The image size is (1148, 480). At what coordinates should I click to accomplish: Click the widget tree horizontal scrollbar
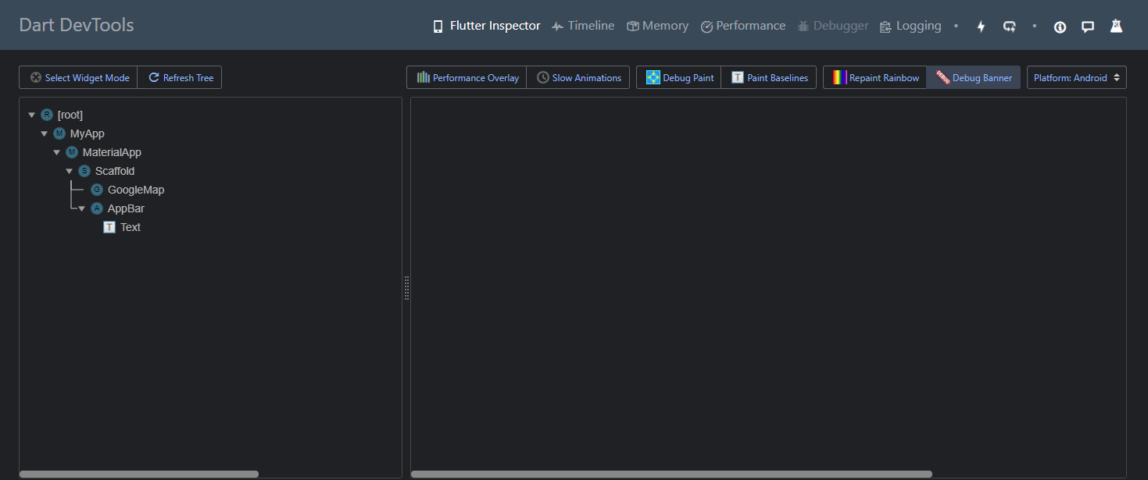coord(139,474)
